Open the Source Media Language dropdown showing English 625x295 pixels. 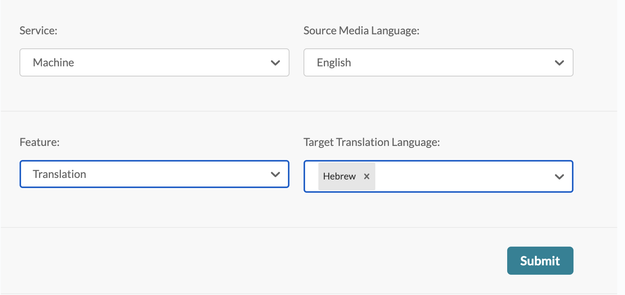click(438, 62)
